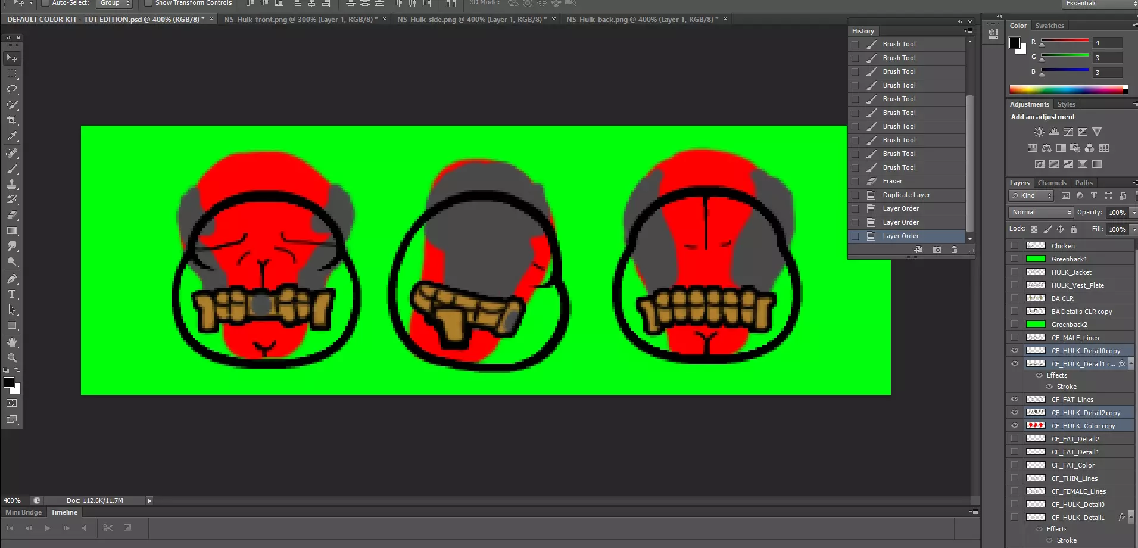The height and width of the screenshot is (548, 1138).
Task: Select the Eyedropper tool
Action: (12, 136)
